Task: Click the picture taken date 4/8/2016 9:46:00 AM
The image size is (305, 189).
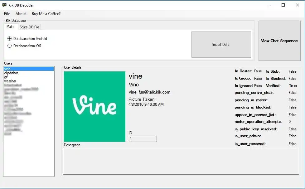Action: (x=146, y=104)
